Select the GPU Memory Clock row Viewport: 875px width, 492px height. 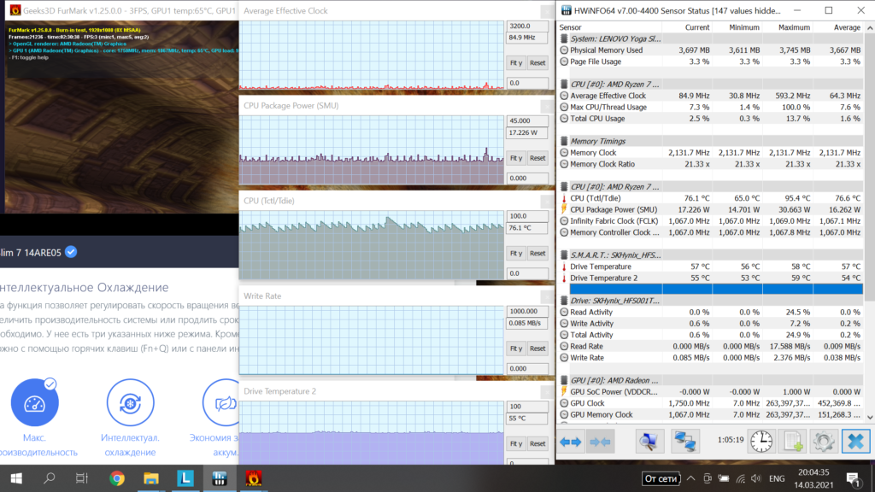[711, 414]
